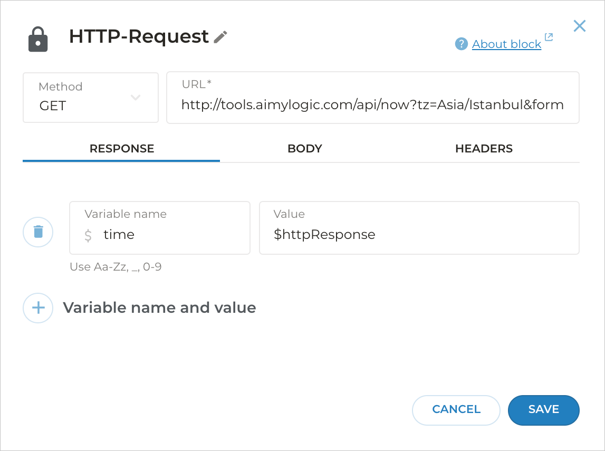Click the chevron arrow in the Method selector
The width and height of the screenshot is (605, 451).
(x=136, y=98)
